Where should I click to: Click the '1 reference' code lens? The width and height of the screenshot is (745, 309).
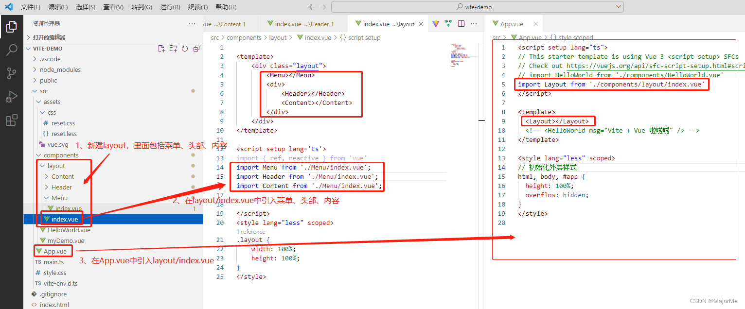click(251, 232)
